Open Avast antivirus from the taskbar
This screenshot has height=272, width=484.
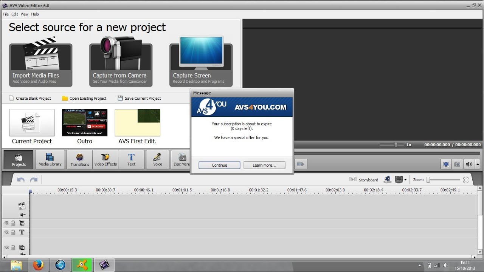click(x=82, y=265)
